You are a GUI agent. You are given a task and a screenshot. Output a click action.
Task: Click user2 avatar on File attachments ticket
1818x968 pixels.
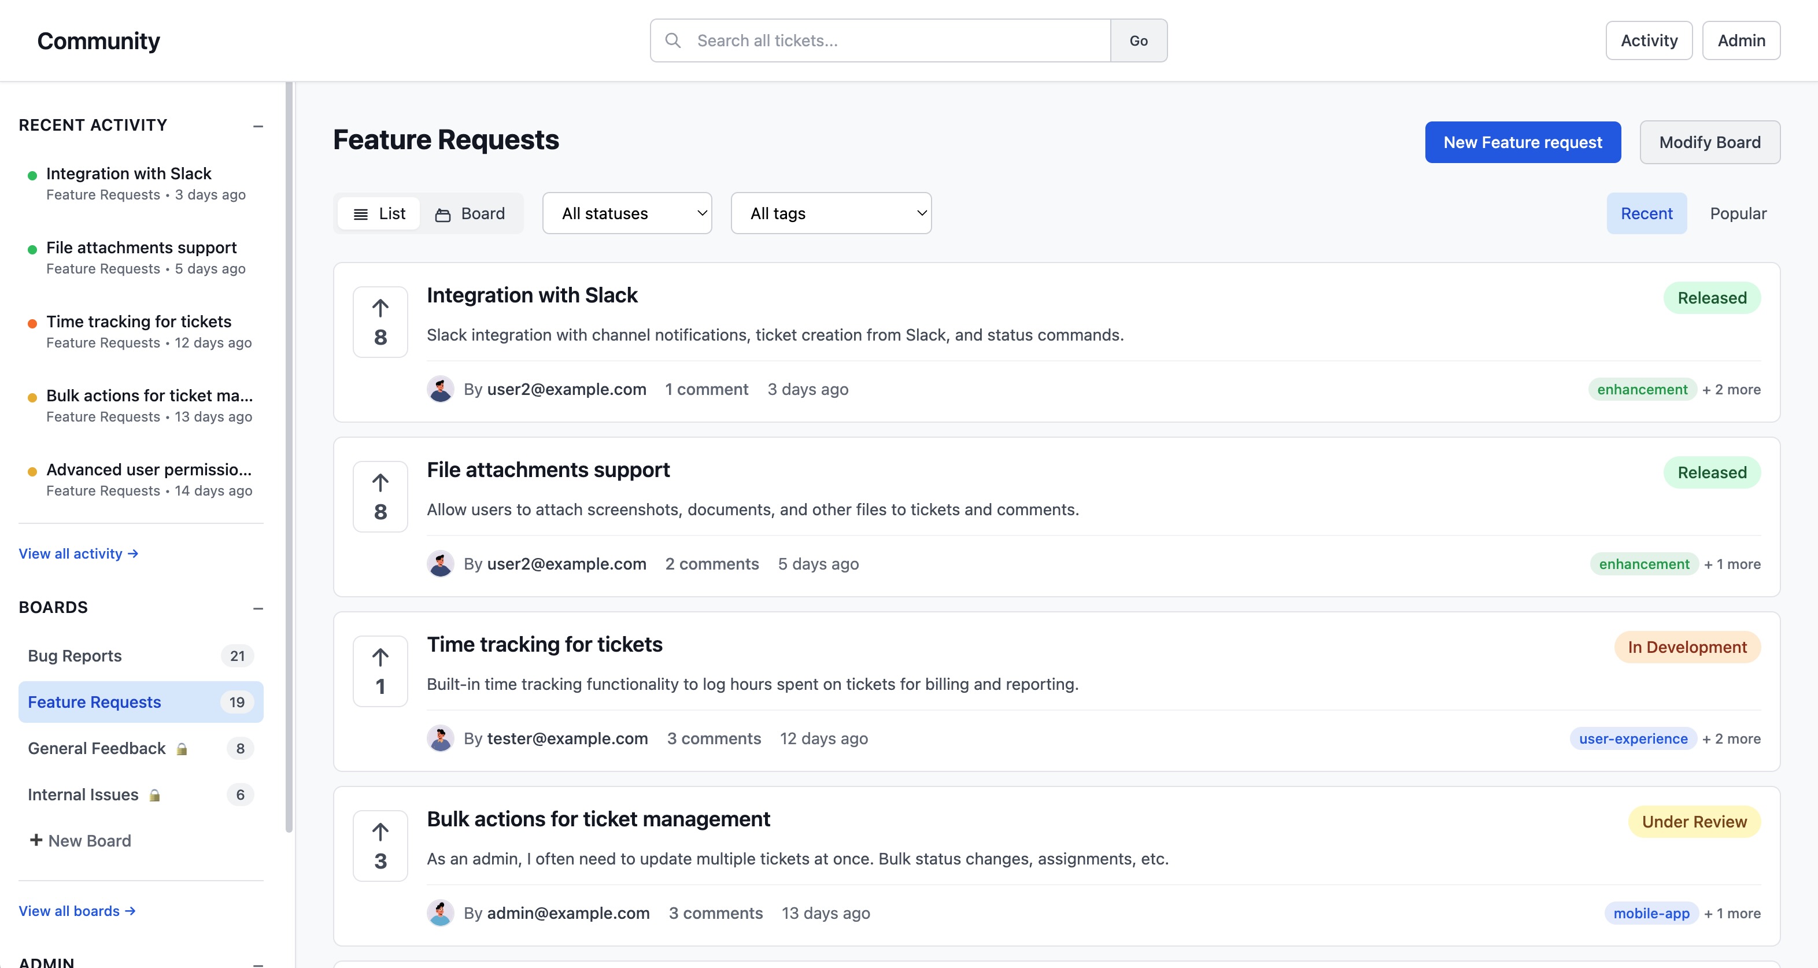pyautogui.click(x=441, y=564)
